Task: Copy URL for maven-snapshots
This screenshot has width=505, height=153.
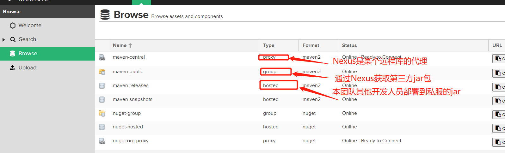Action: (499, 101)
